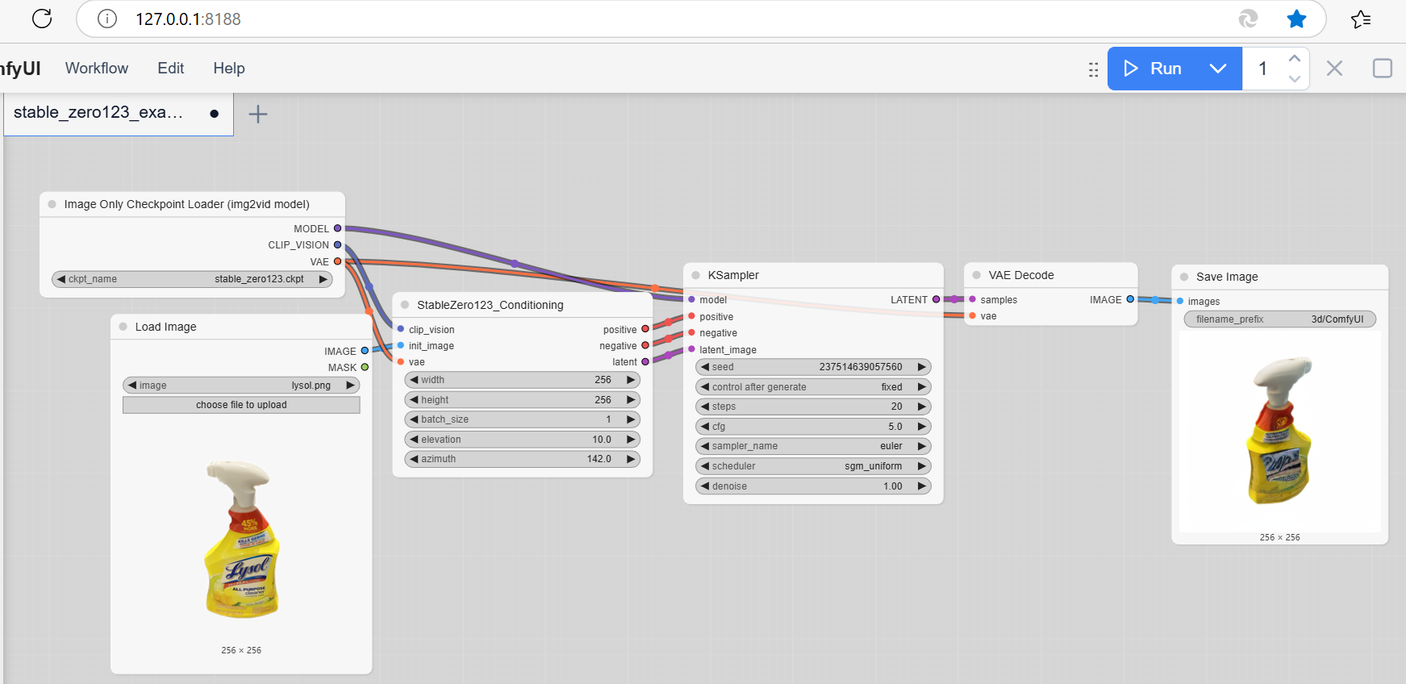Click the latent_image input socket on KSampler
The image size is (1406, 684).
[691, 349]
